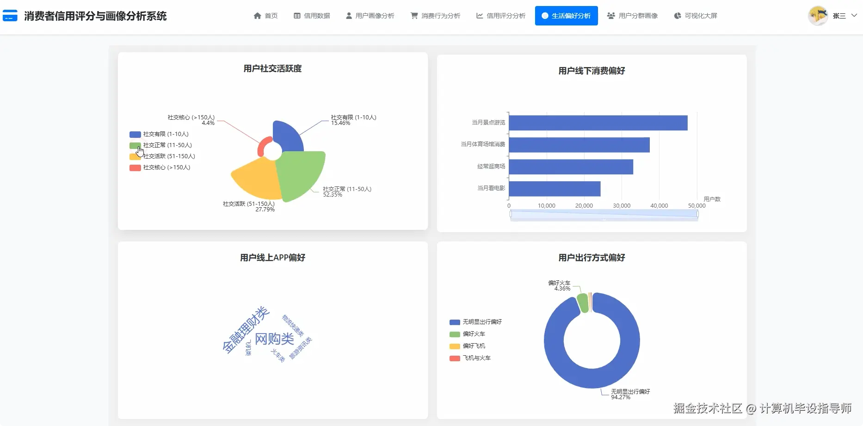Click the person icon beside 用户画像分析

(349, 16)
